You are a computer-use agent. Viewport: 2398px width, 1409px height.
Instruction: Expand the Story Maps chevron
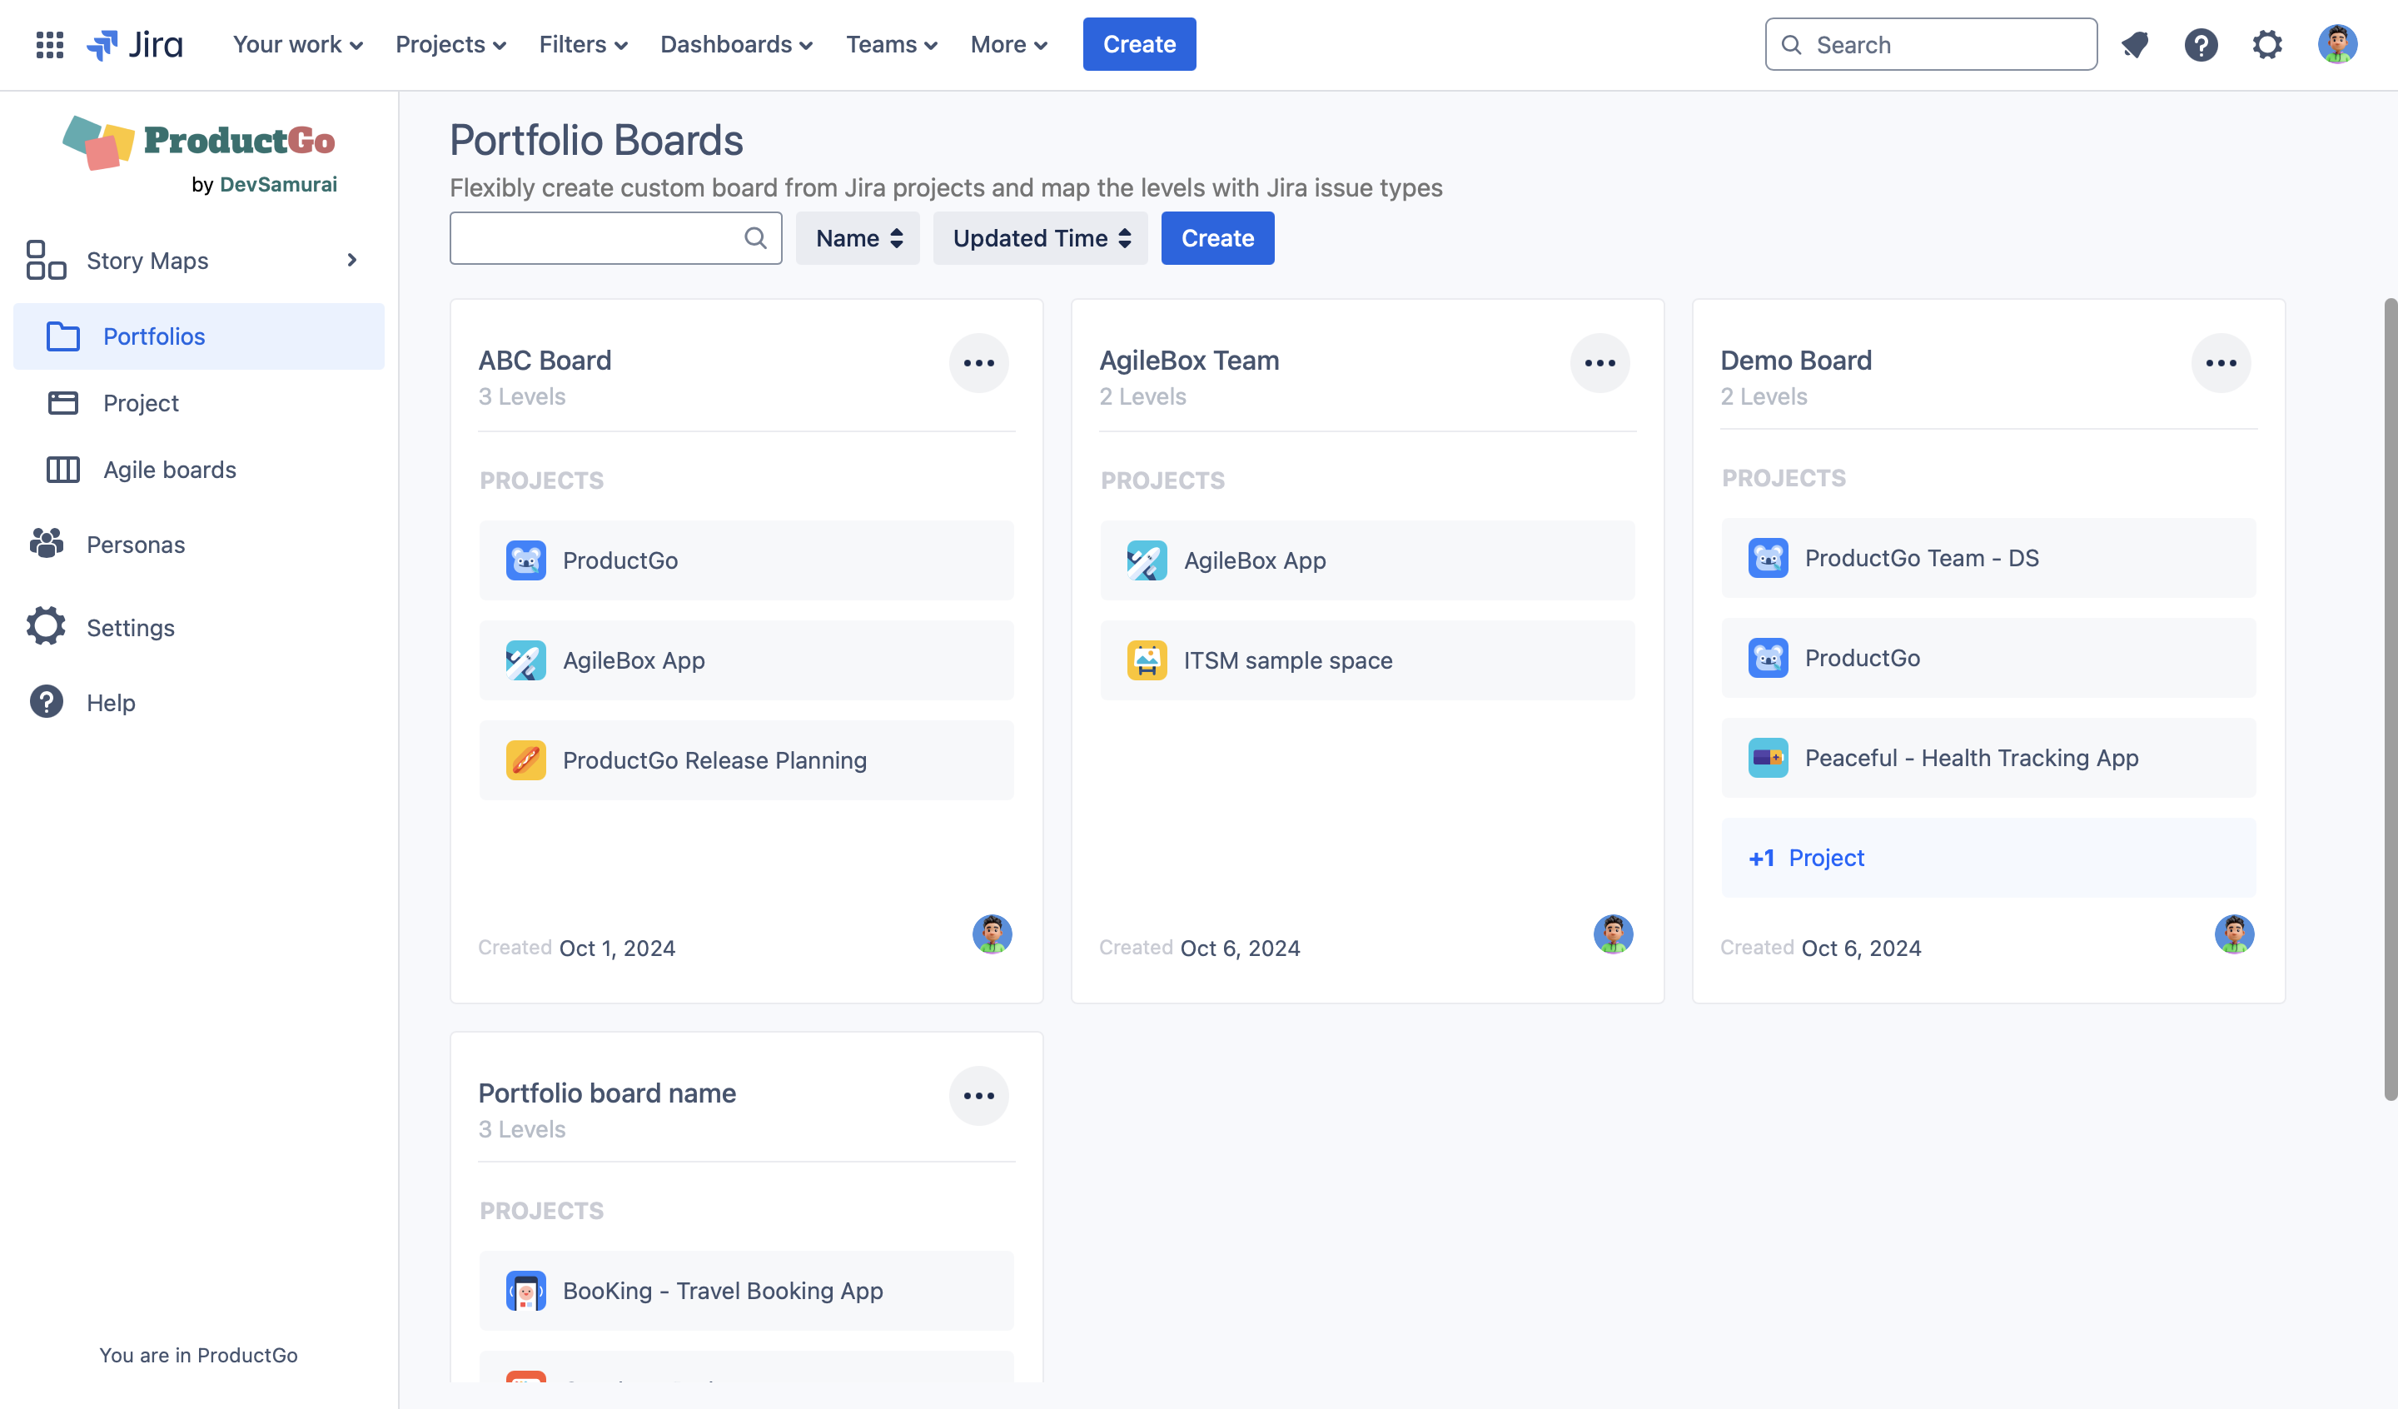[x=352, y=260]
